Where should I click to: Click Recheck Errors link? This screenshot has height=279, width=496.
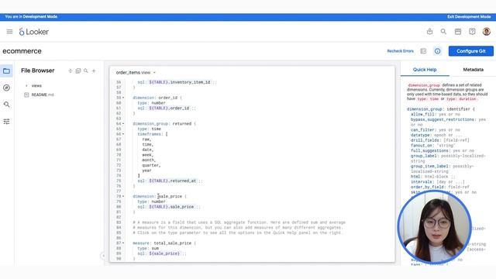coord(400,51)
